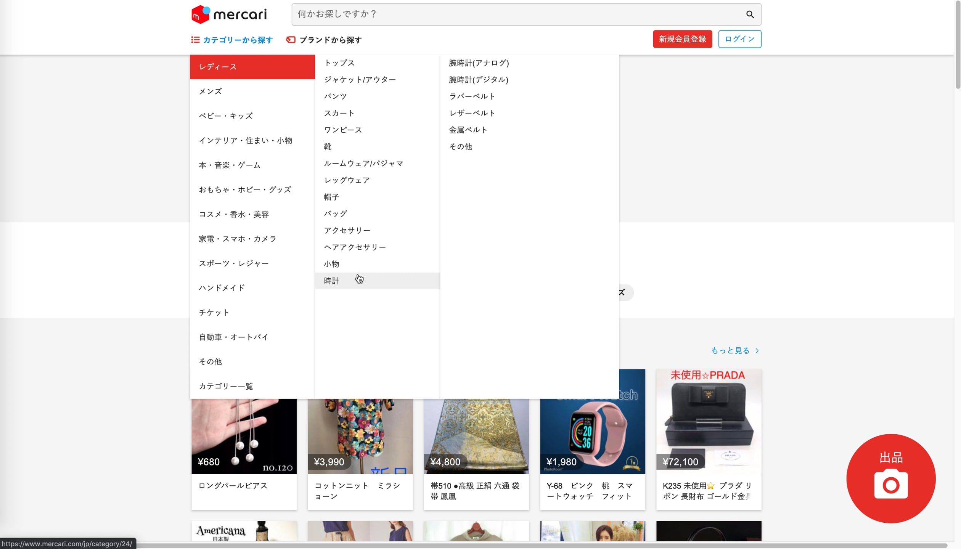Expand the メンズ category
The image size is (961, 549).
point(210,91)
